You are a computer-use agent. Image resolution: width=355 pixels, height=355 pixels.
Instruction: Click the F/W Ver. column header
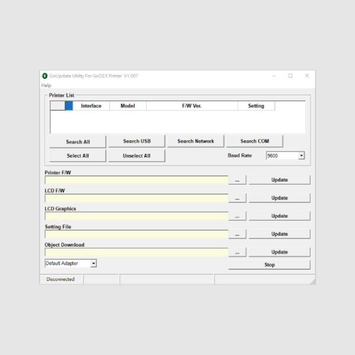[192, 106]
